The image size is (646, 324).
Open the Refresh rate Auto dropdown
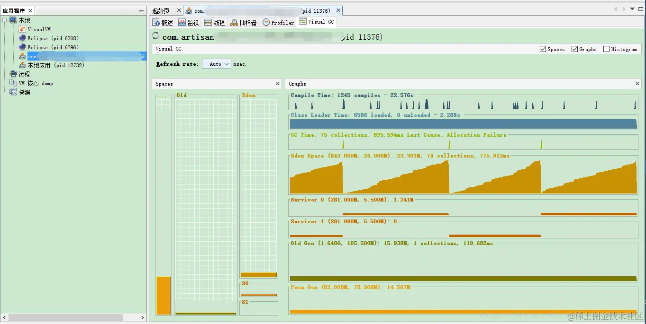click(x=217, y=64)
